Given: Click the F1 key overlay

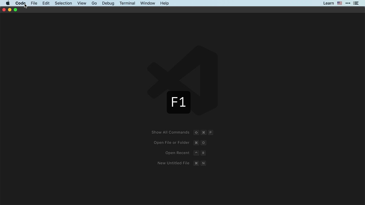Looking at the screenshot, I should tap(179, 102).
